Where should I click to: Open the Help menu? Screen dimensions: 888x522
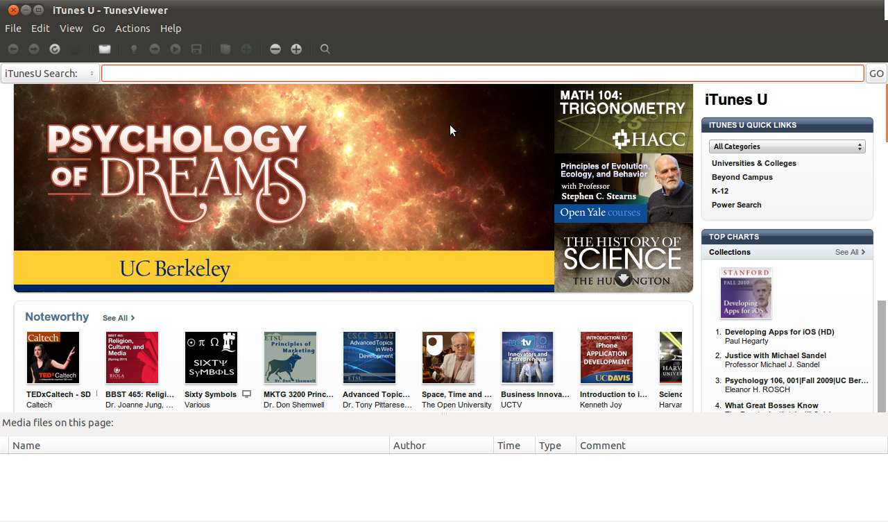tap(171, 28)
